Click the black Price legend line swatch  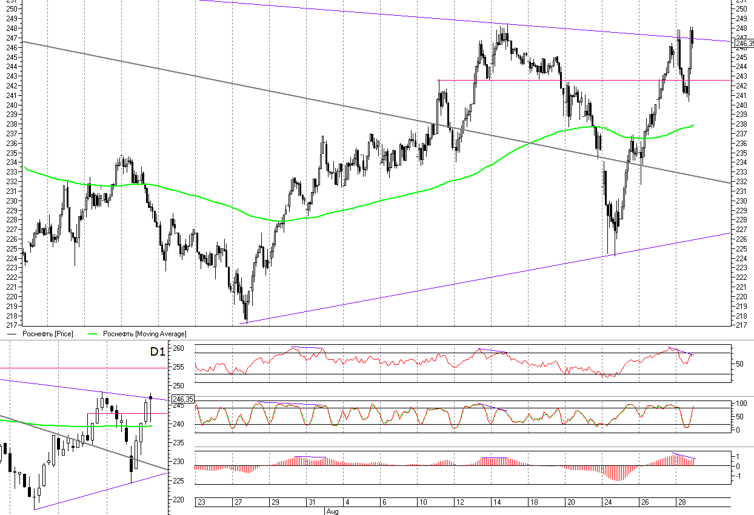12,334
